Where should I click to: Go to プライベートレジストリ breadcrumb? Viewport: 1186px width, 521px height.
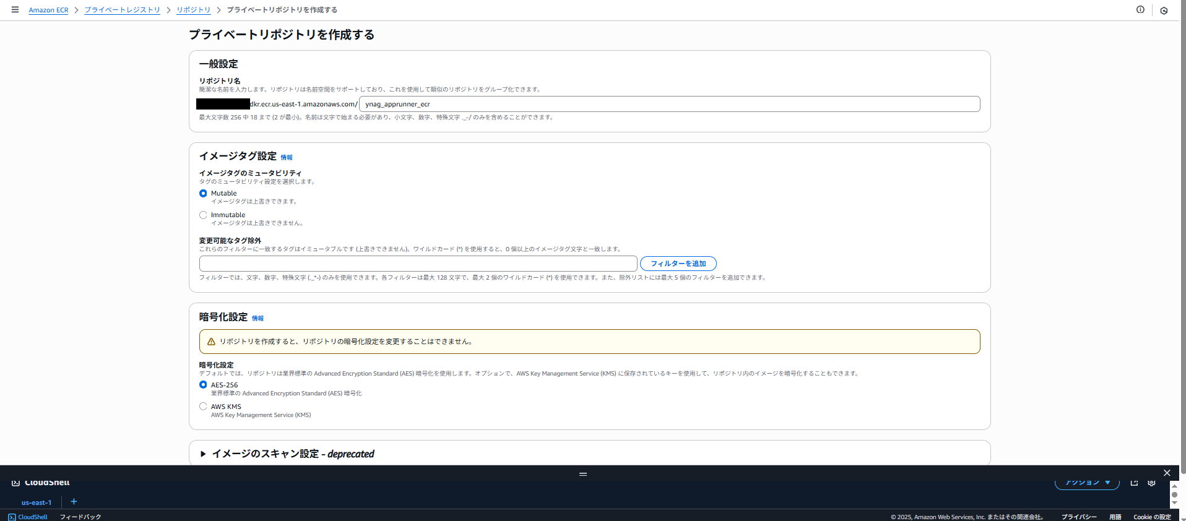point(122,10)
